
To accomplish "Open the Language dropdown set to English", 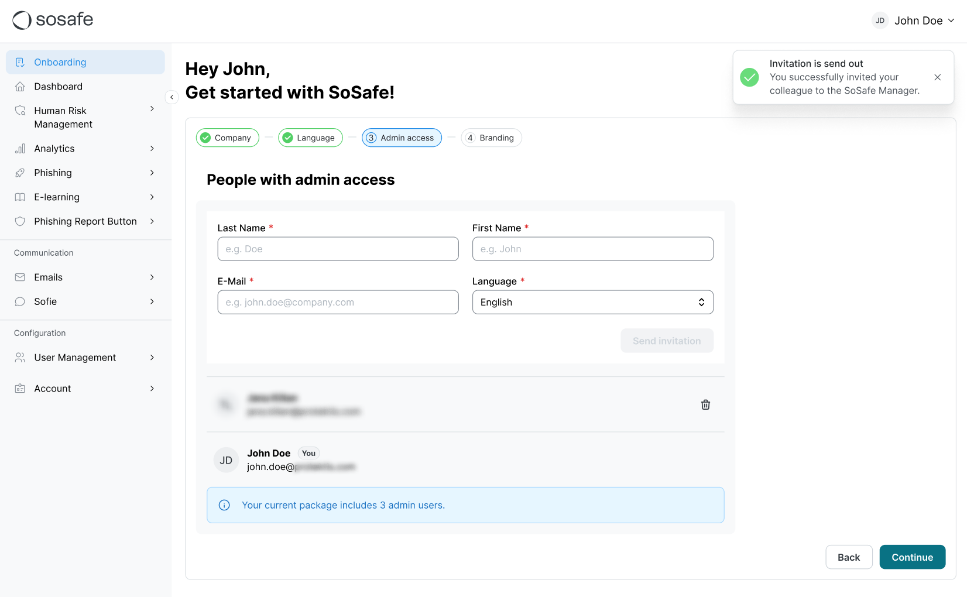I will [592, 302].
